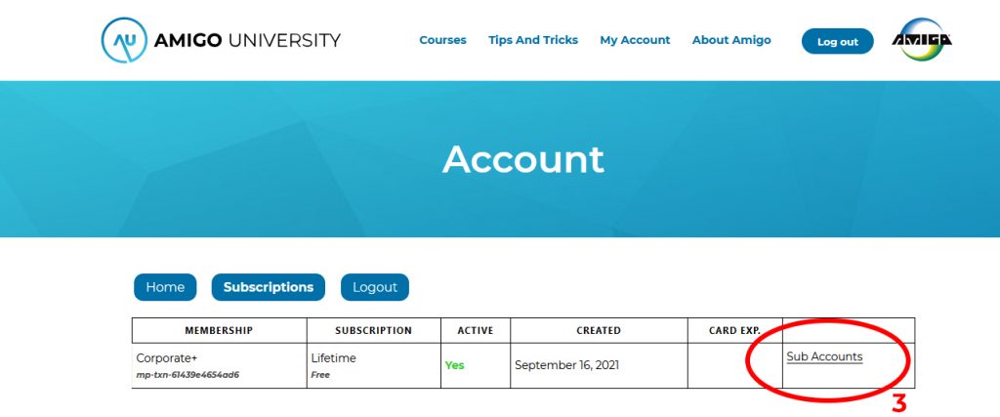The width and height of the screenshot is (1000, 417).
Task: Click the Subscription column header
Action: 374,330
